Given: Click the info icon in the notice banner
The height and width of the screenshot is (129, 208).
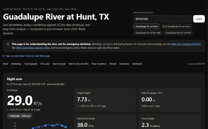Looking at the screenshot, I should coord(8,44).
